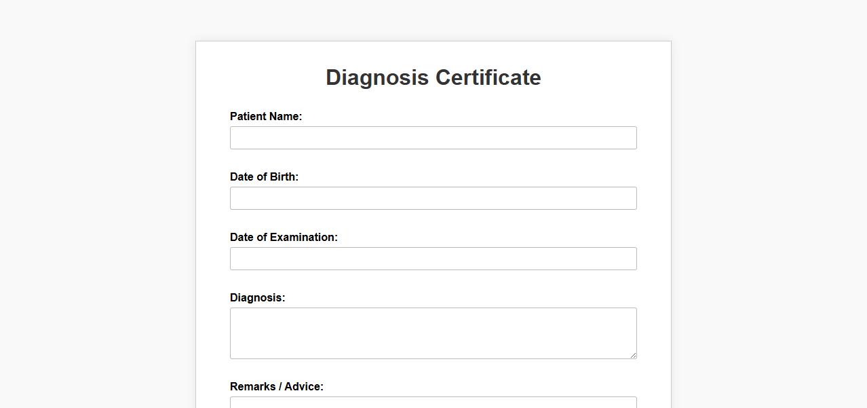Click the "Date of Examination:" label
The image size is (867, 408).
pos(284,238)
